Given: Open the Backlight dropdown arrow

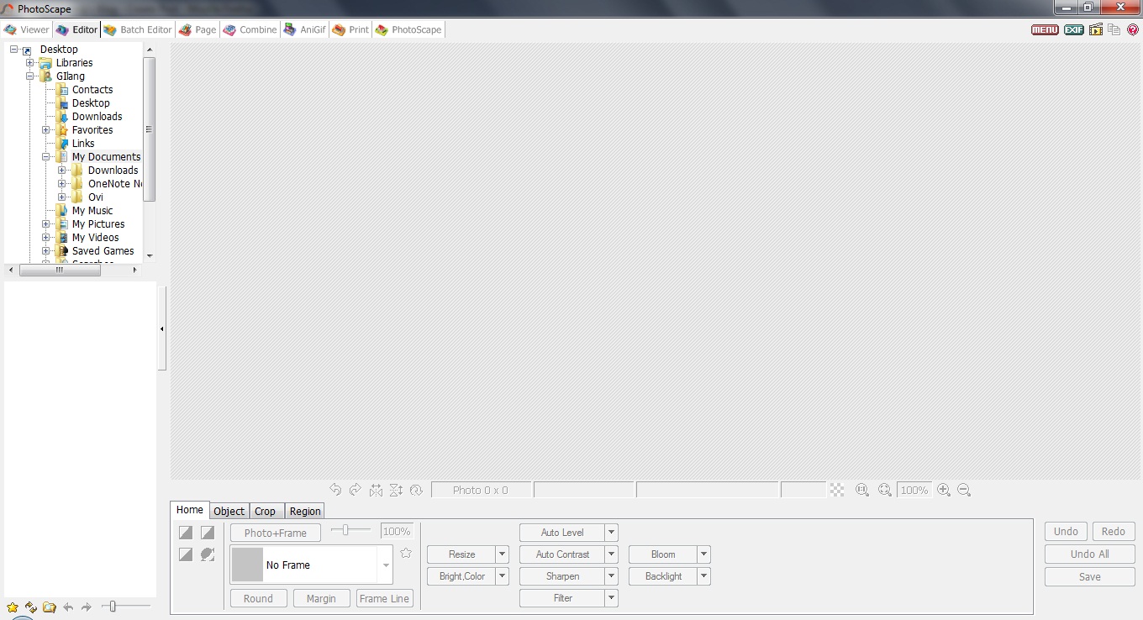Looking at the screenshot, I should click(x=704, y=576).
